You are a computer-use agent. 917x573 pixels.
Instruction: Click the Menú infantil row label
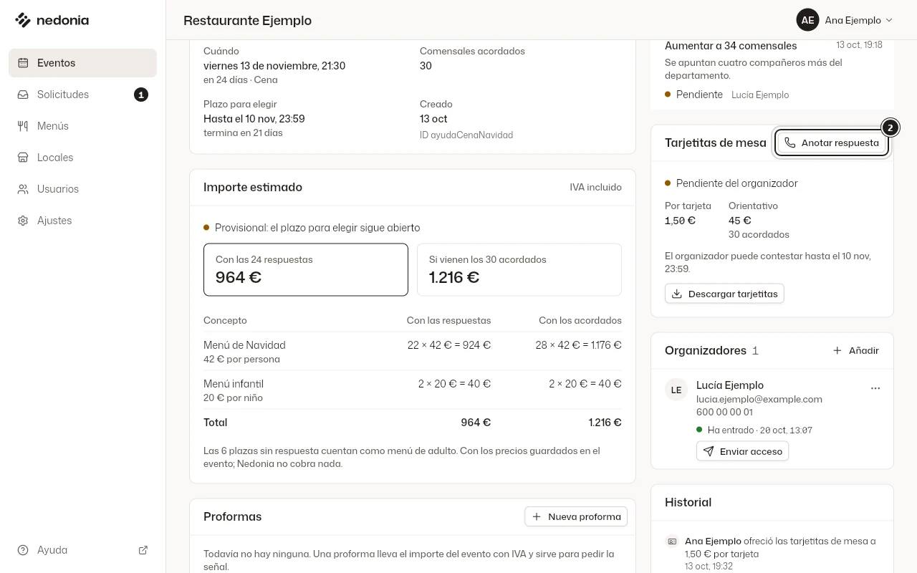pyautogui.click(x=234, y=384)
